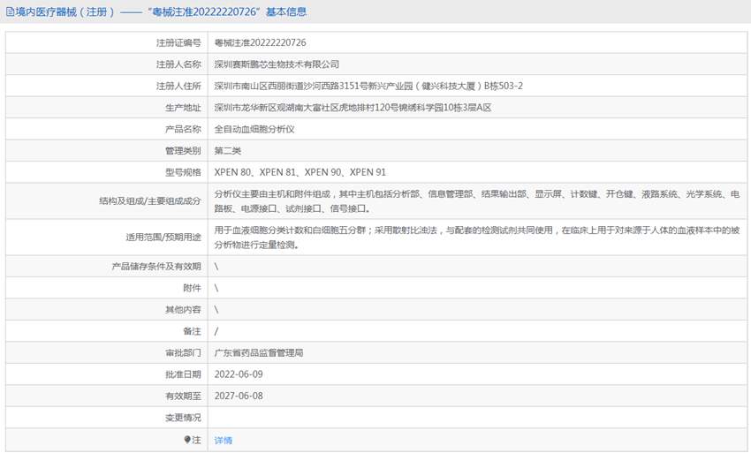Click the 变更情况 row label

coord(183,418)
